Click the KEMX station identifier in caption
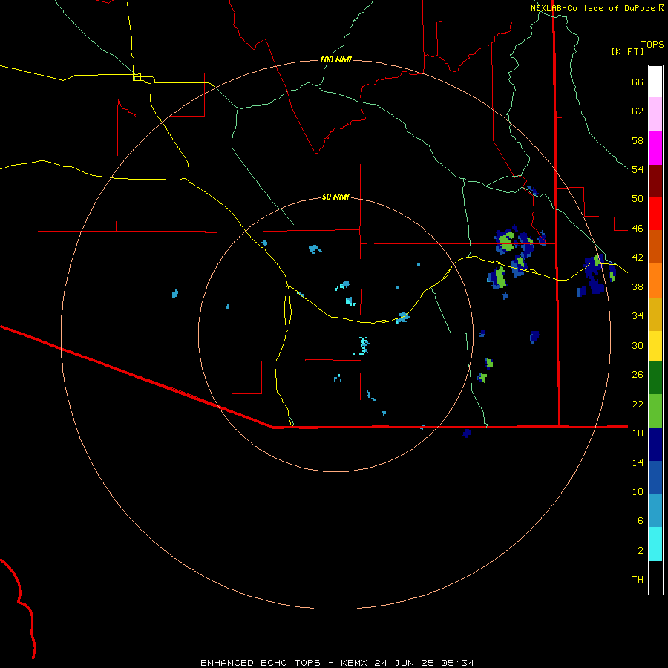Viewport: 668px width, 668px height. (353, 663)
